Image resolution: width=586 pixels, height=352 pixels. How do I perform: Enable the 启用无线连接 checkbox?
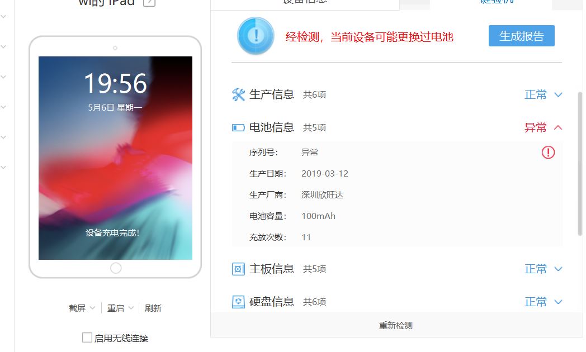87,337
